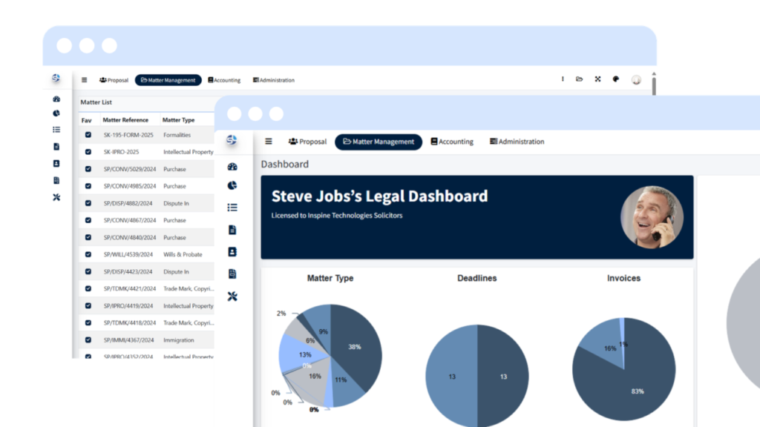Screen dimensions: 760x427
Task: Toggle the hamburger menu in the front window
Action: pos(269,142)
